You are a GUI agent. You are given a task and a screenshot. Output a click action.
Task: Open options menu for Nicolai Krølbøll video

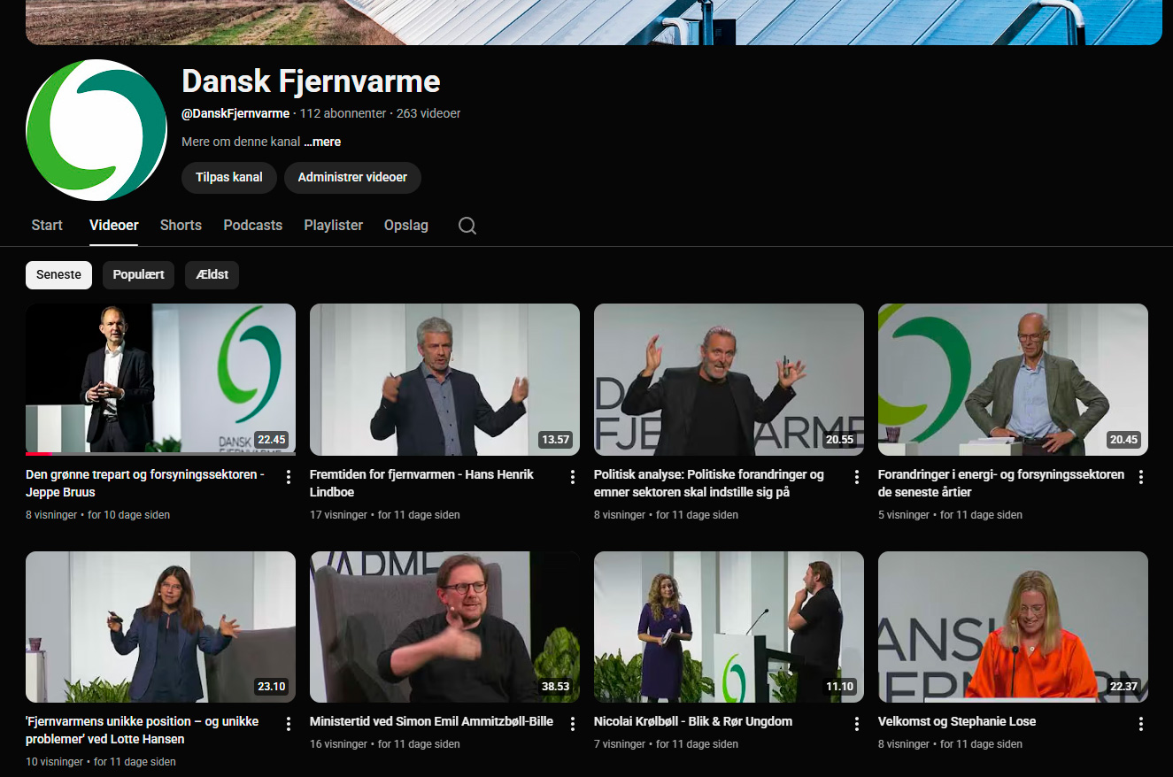point(857,724)
